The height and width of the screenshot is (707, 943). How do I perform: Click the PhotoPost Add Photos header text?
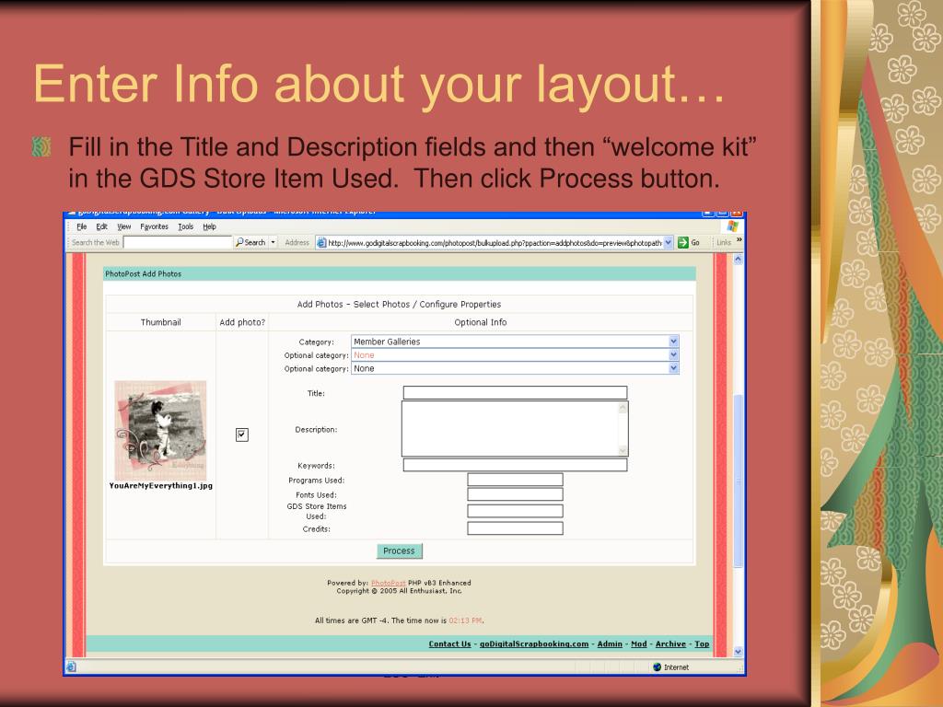click(x=143, y=273)
